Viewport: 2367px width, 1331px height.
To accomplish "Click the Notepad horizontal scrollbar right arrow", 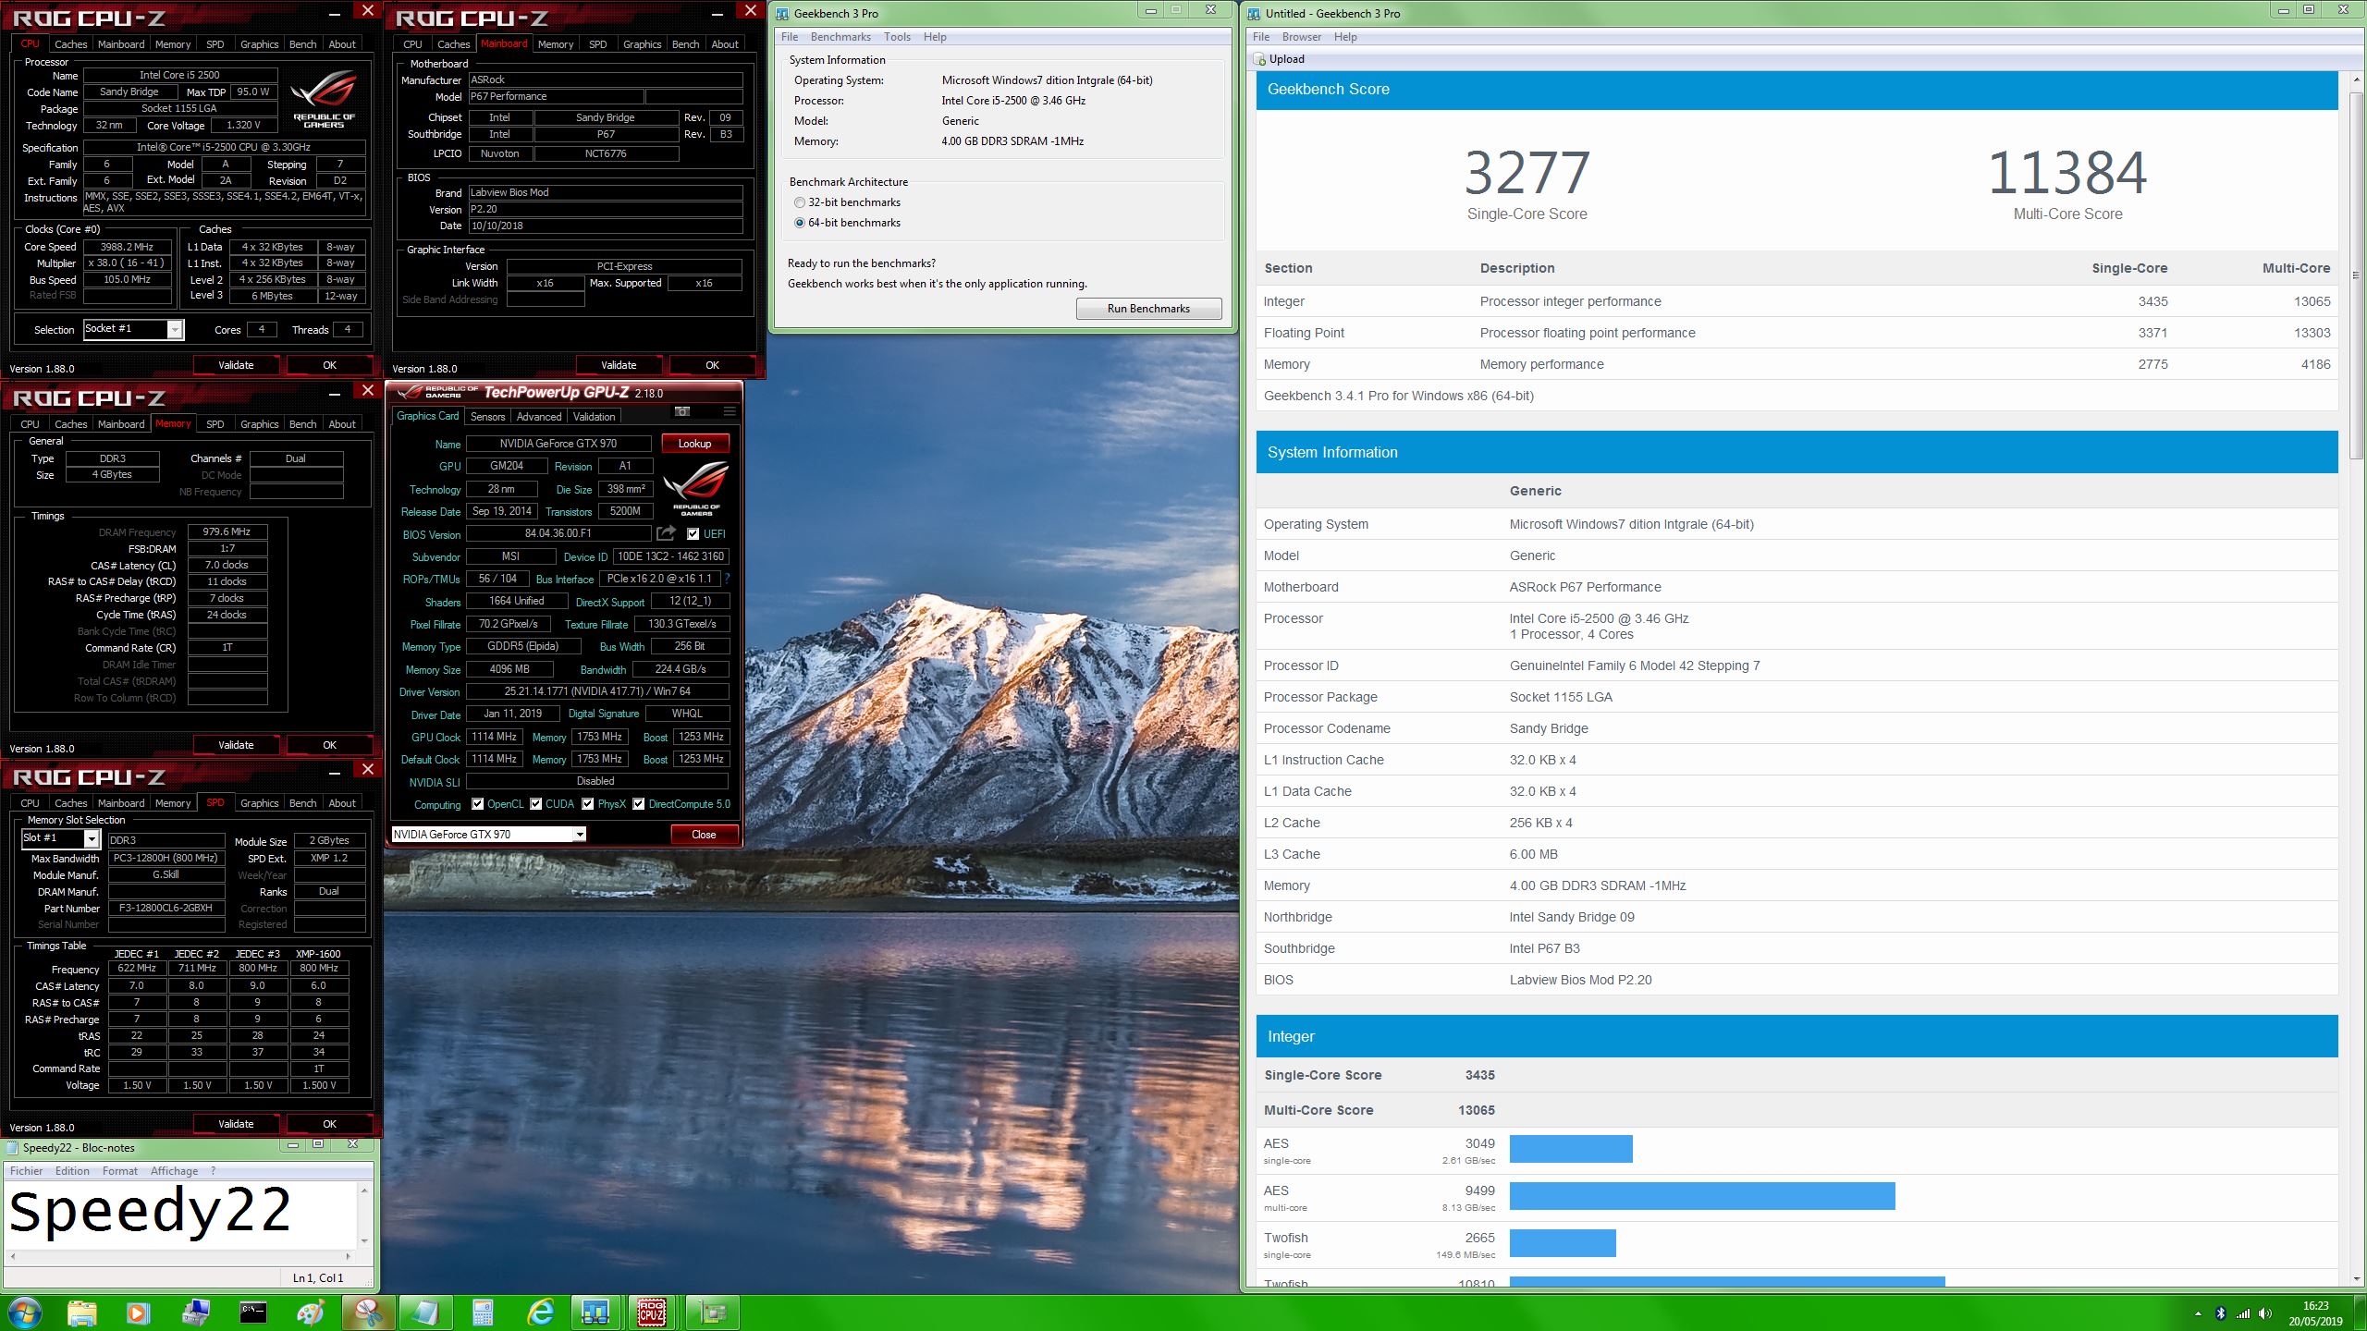I will (348, 1256).
